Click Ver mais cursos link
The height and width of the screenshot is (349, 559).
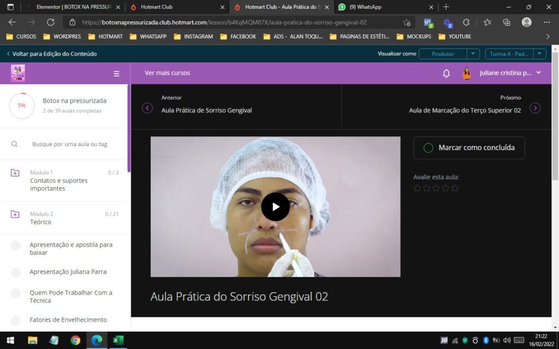[167, 73]
